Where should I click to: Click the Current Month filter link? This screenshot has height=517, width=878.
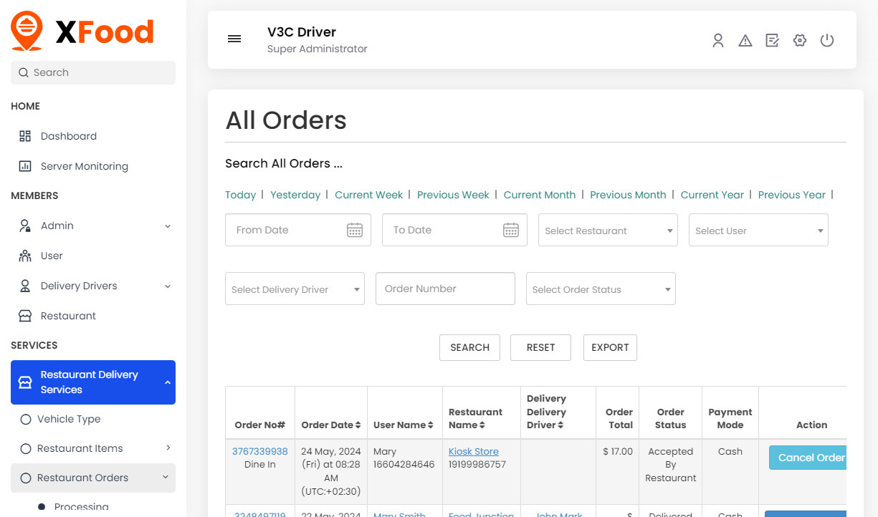pyautogui.click(x=539, y=195)
